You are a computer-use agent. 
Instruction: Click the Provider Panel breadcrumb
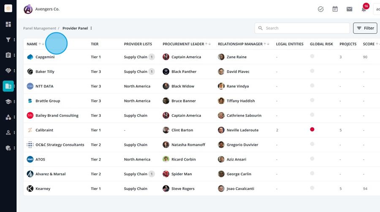[x=75, y=28]
